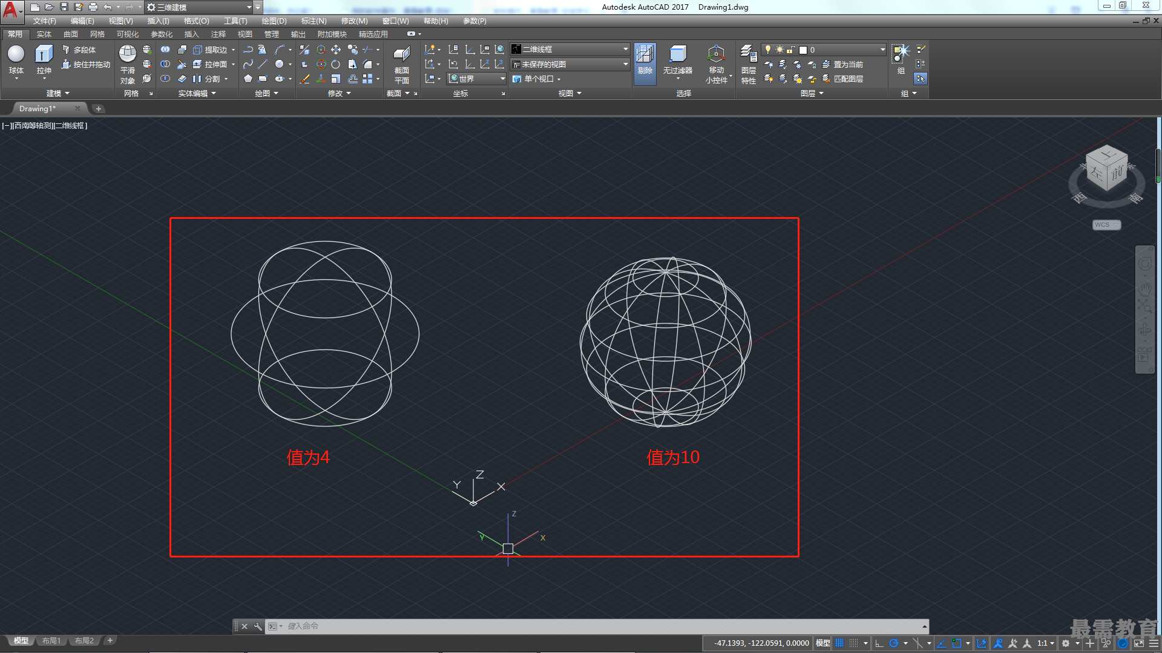Select the 多段体 polysolid tool
Viewport: 1162px width, 653px height.
tap(79, 50)
